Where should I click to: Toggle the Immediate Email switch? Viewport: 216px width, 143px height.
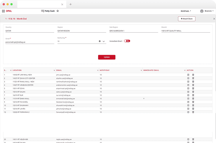point(127,41)
